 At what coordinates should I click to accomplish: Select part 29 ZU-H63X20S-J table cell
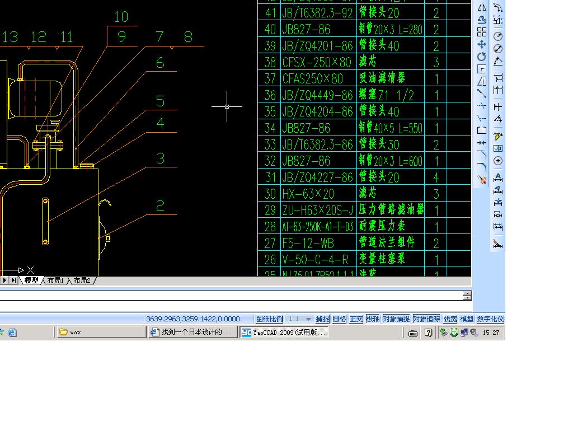click(x=318, y=211)
